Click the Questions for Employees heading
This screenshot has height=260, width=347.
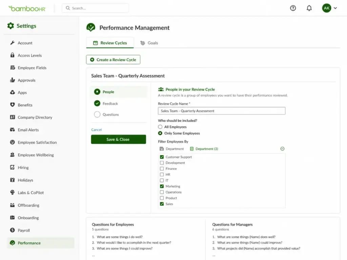pyautogui.click(x=113, y=224)
